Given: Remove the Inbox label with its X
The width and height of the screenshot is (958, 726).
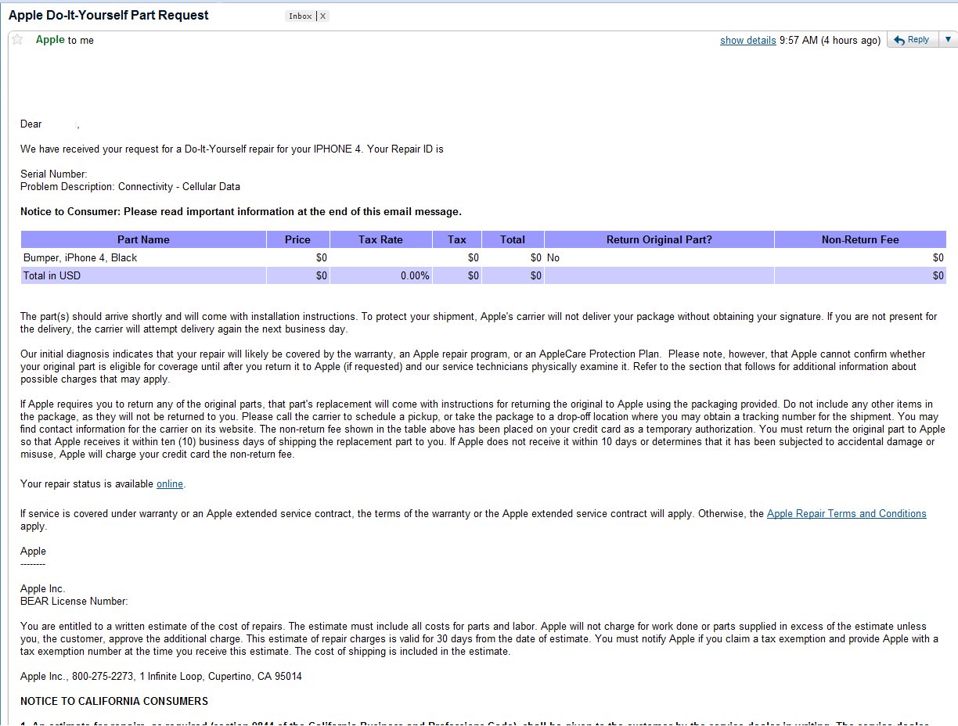Looking at the screenshot, I should (x=323, y=16).
